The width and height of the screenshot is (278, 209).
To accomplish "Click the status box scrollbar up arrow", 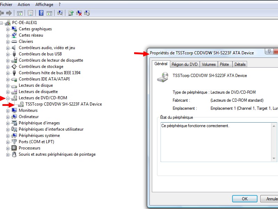I will (274, 126).
